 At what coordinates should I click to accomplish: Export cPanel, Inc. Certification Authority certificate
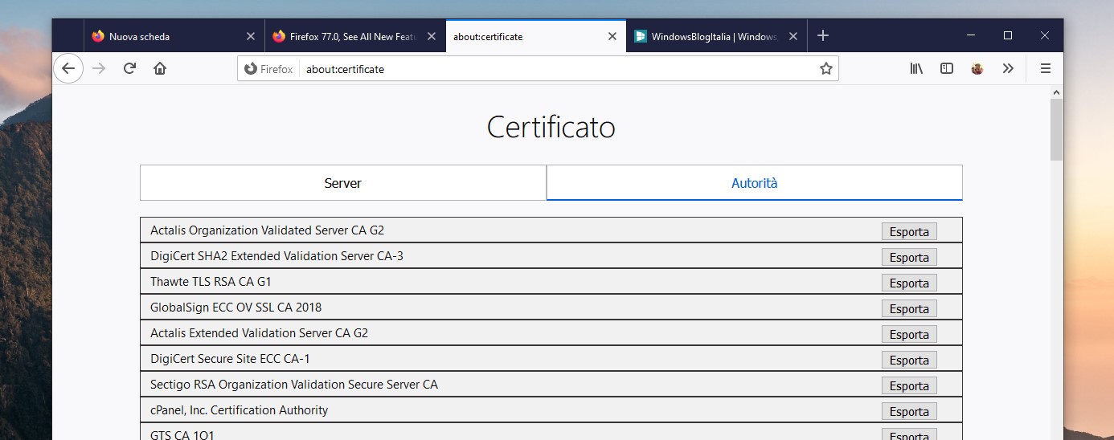pyautogui.click(x=909, y=411)
